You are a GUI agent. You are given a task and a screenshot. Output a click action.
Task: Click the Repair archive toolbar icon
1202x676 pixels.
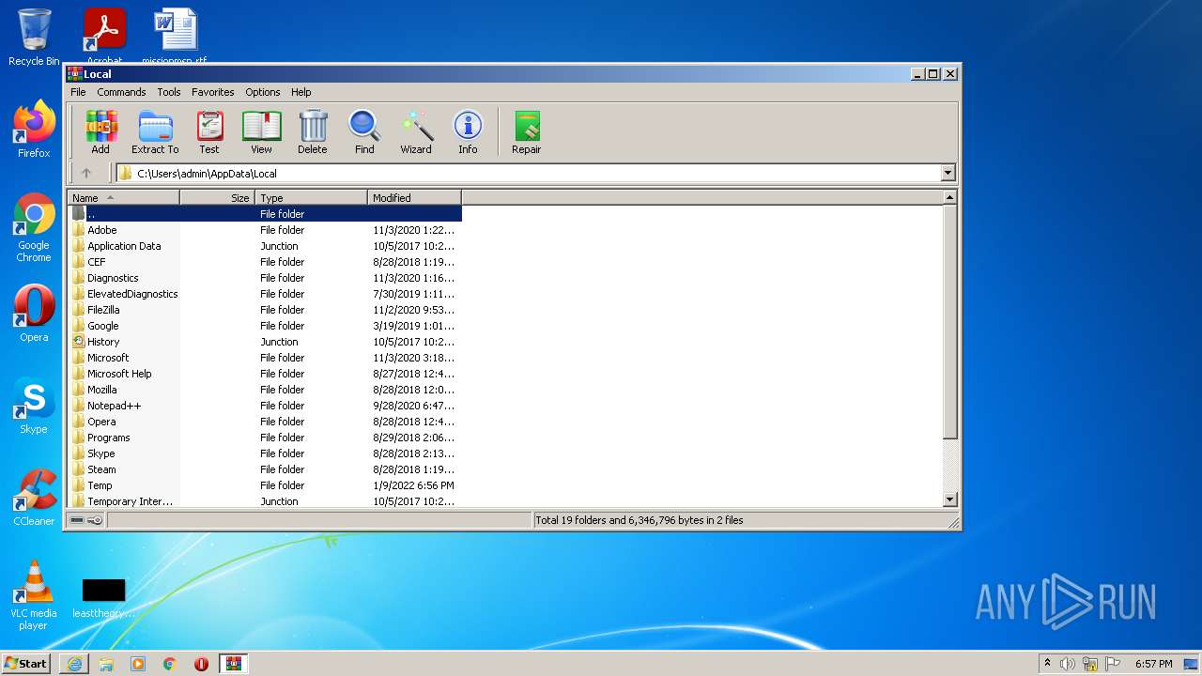(526, 132)
